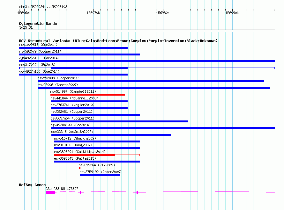The width and height of the screenshot is (284, 210).
Task: Click the red nsv514997 (Campbell2011) loss bar
Action: [x=87, y=95]
